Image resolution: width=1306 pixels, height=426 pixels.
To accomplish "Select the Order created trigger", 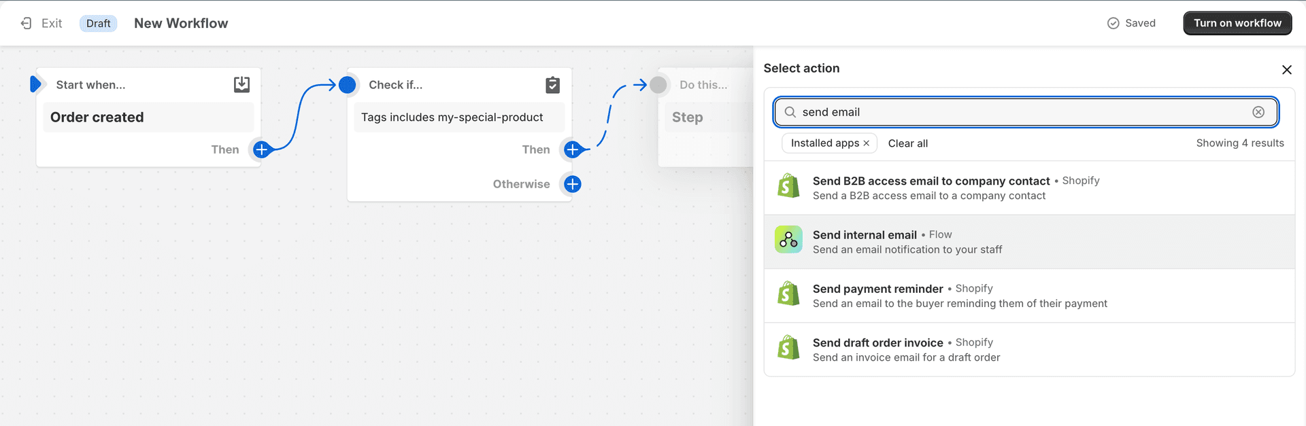I will tap(148, 118).
